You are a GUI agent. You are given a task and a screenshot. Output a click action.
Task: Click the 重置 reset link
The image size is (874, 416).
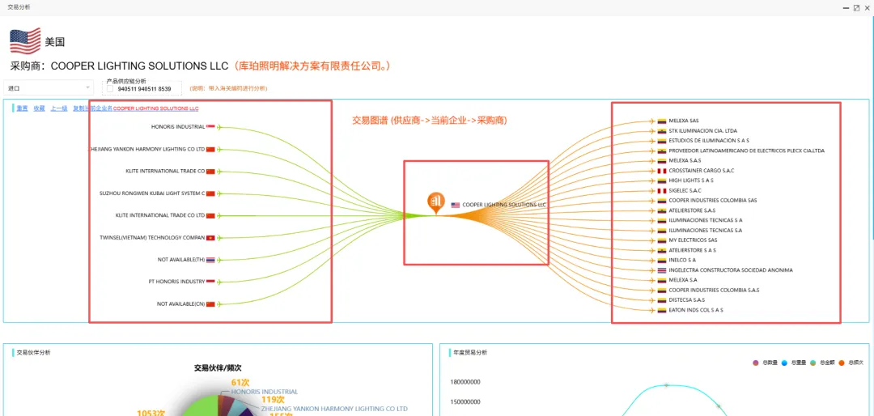tap(23, 108)
